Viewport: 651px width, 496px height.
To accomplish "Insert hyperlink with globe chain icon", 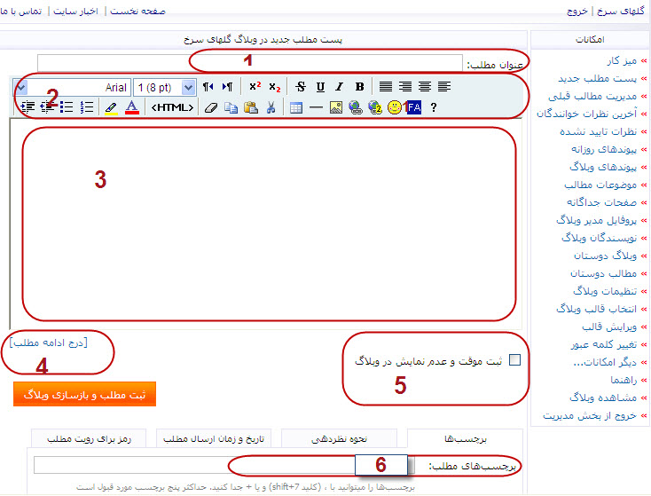I will pos(356,107).
